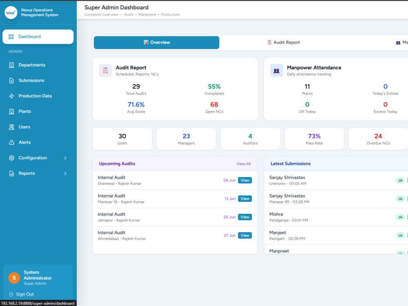Click ok badge for Manesar 99 submission
Image resolution: width=408 pixels, height=306 pixels.
coord(400,199)
